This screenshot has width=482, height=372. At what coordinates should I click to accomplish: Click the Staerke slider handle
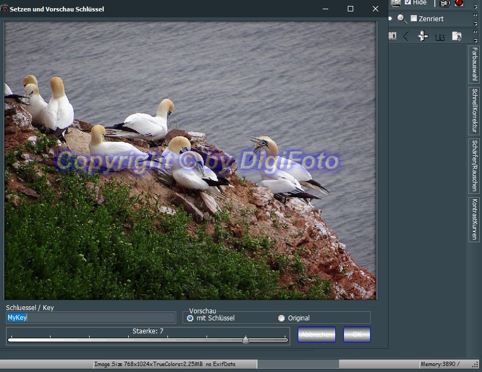pyautogui.click(x=246, y=340)
